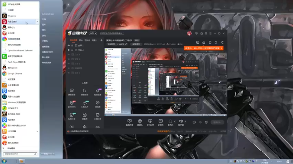The height and width of the screenshot is (164, 293).
Task: Click the room password lock icon
Action: [x=204, y=42]
